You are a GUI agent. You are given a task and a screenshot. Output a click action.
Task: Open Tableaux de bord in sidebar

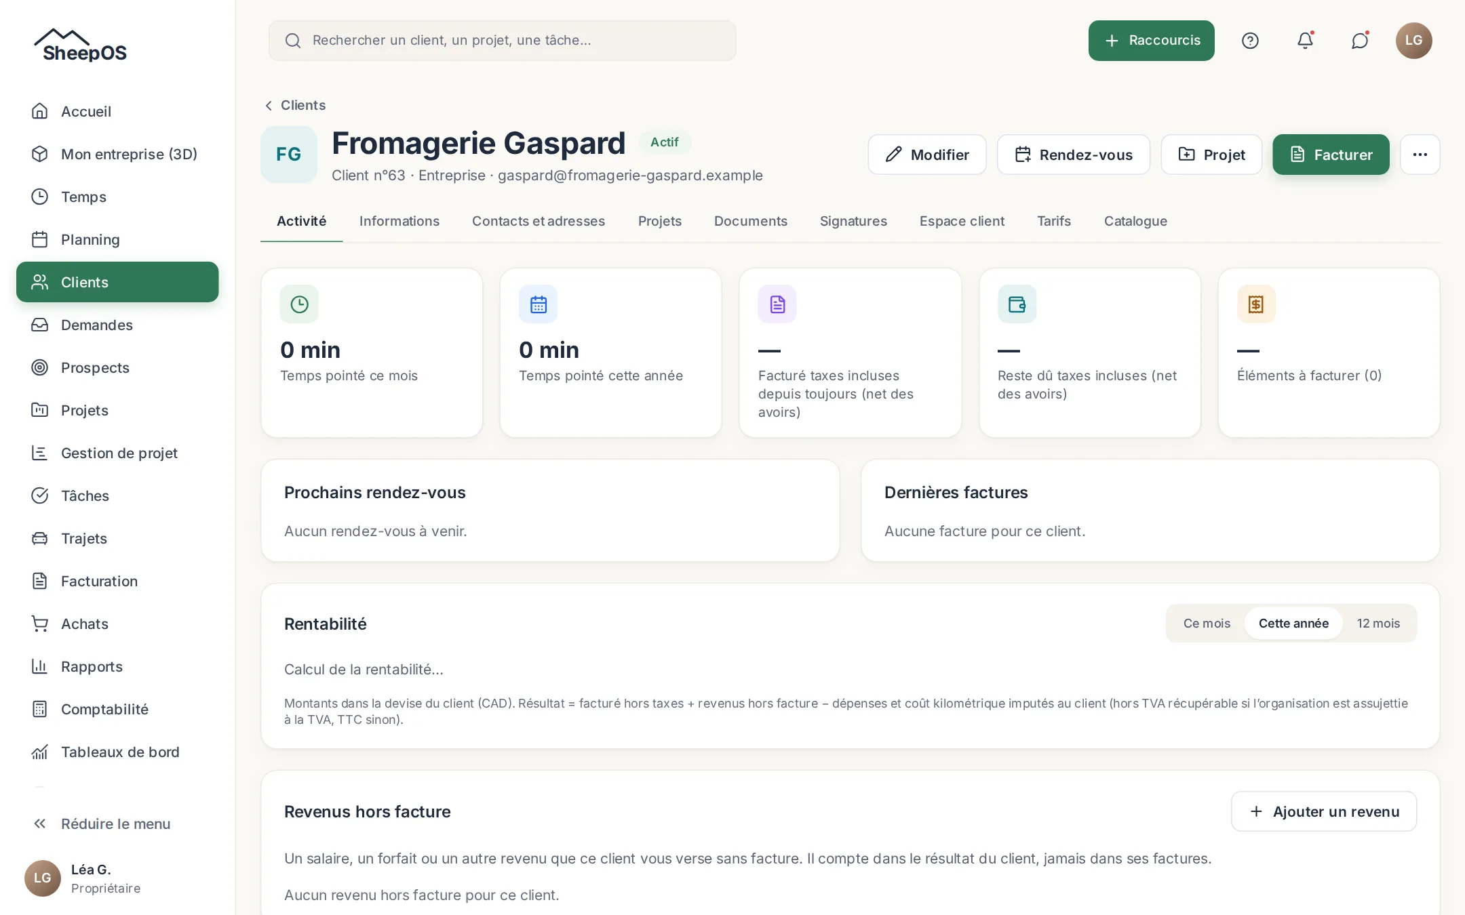point(117,752)
